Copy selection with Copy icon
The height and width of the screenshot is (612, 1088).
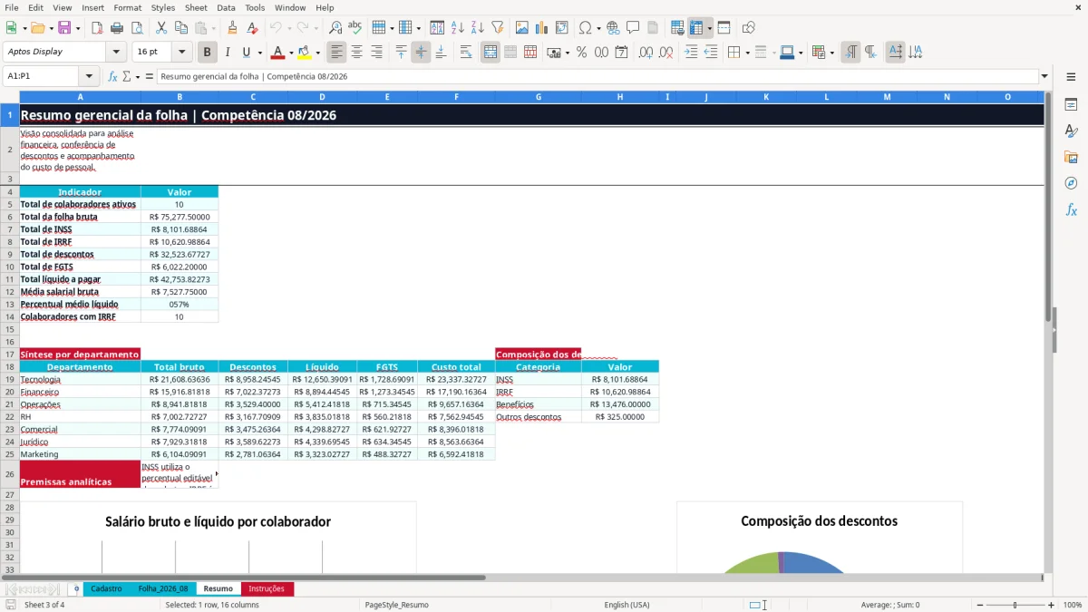[180, 28]
